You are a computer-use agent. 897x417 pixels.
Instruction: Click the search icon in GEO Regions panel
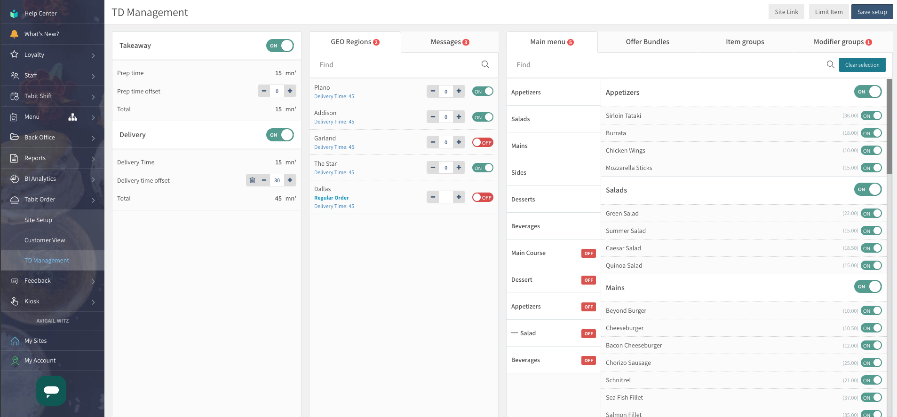click(x=485, y=64)
